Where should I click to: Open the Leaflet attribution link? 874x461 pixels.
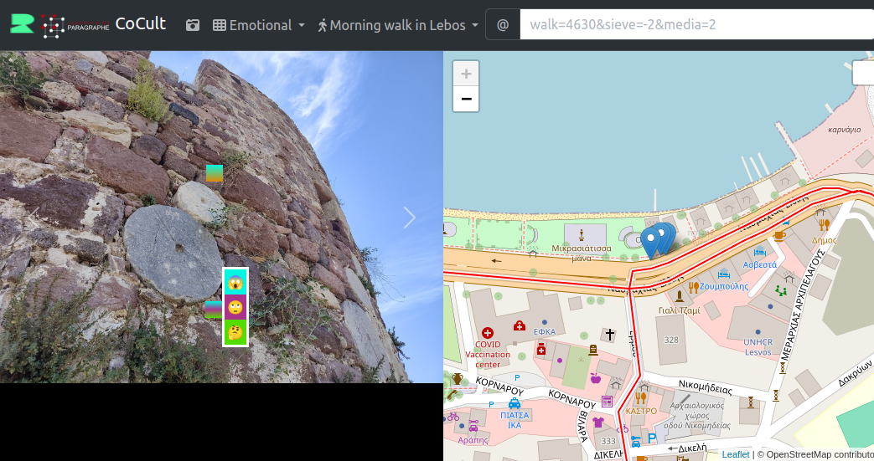735,454
